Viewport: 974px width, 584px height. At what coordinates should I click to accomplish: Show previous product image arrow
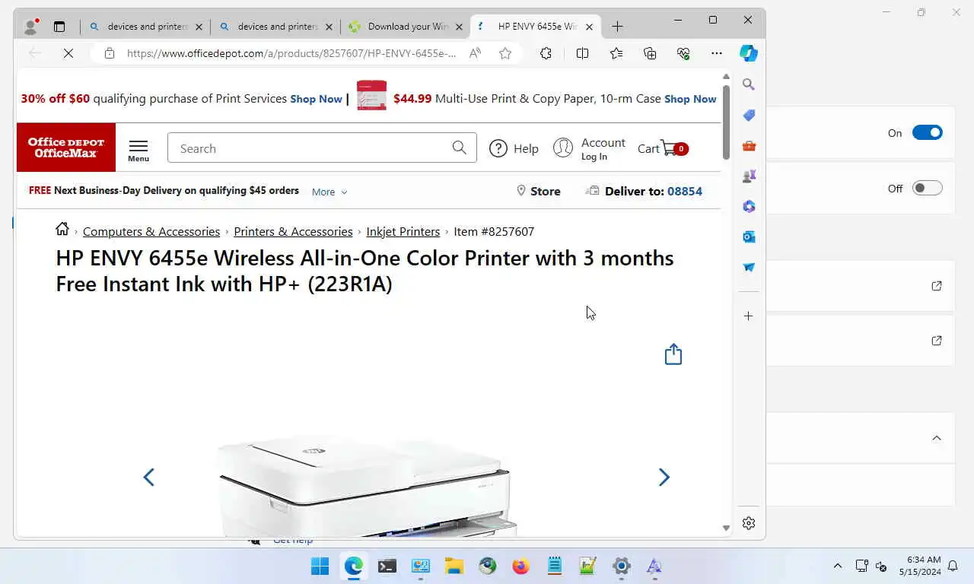pyautogui.click(x=149, y=477)
